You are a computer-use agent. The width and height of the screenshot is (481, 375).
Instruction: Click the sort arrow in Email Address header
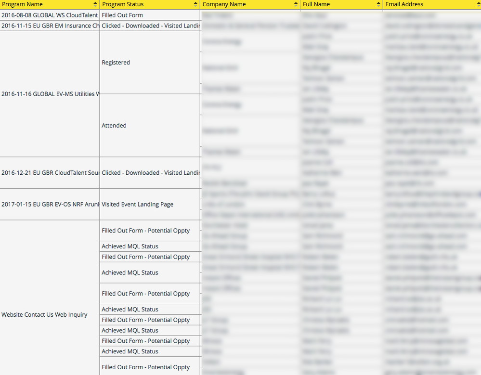[x=477, y=4]
